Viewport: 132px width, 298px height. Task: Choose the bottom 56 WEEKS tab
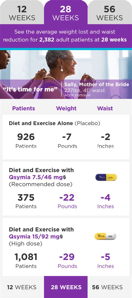point(110,287)
